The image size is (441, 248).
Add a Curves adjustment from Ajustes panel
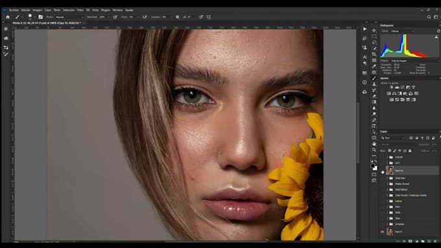click(403, 87)
